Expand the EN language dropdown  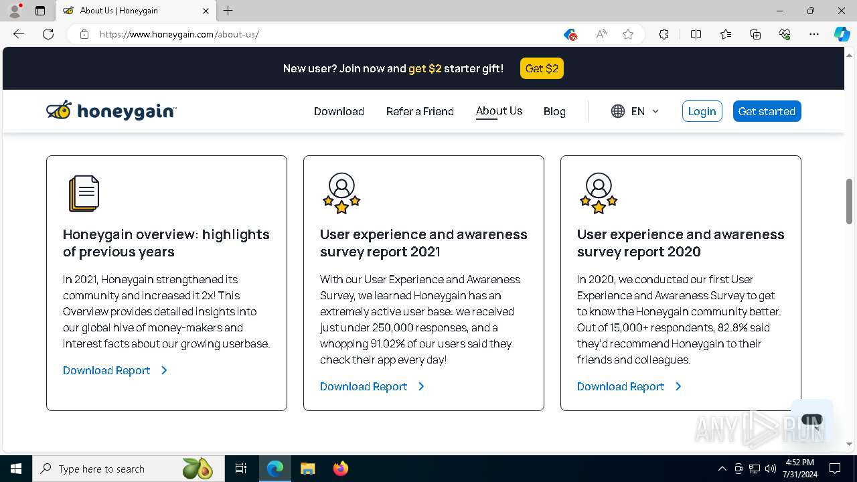point(635,111)
